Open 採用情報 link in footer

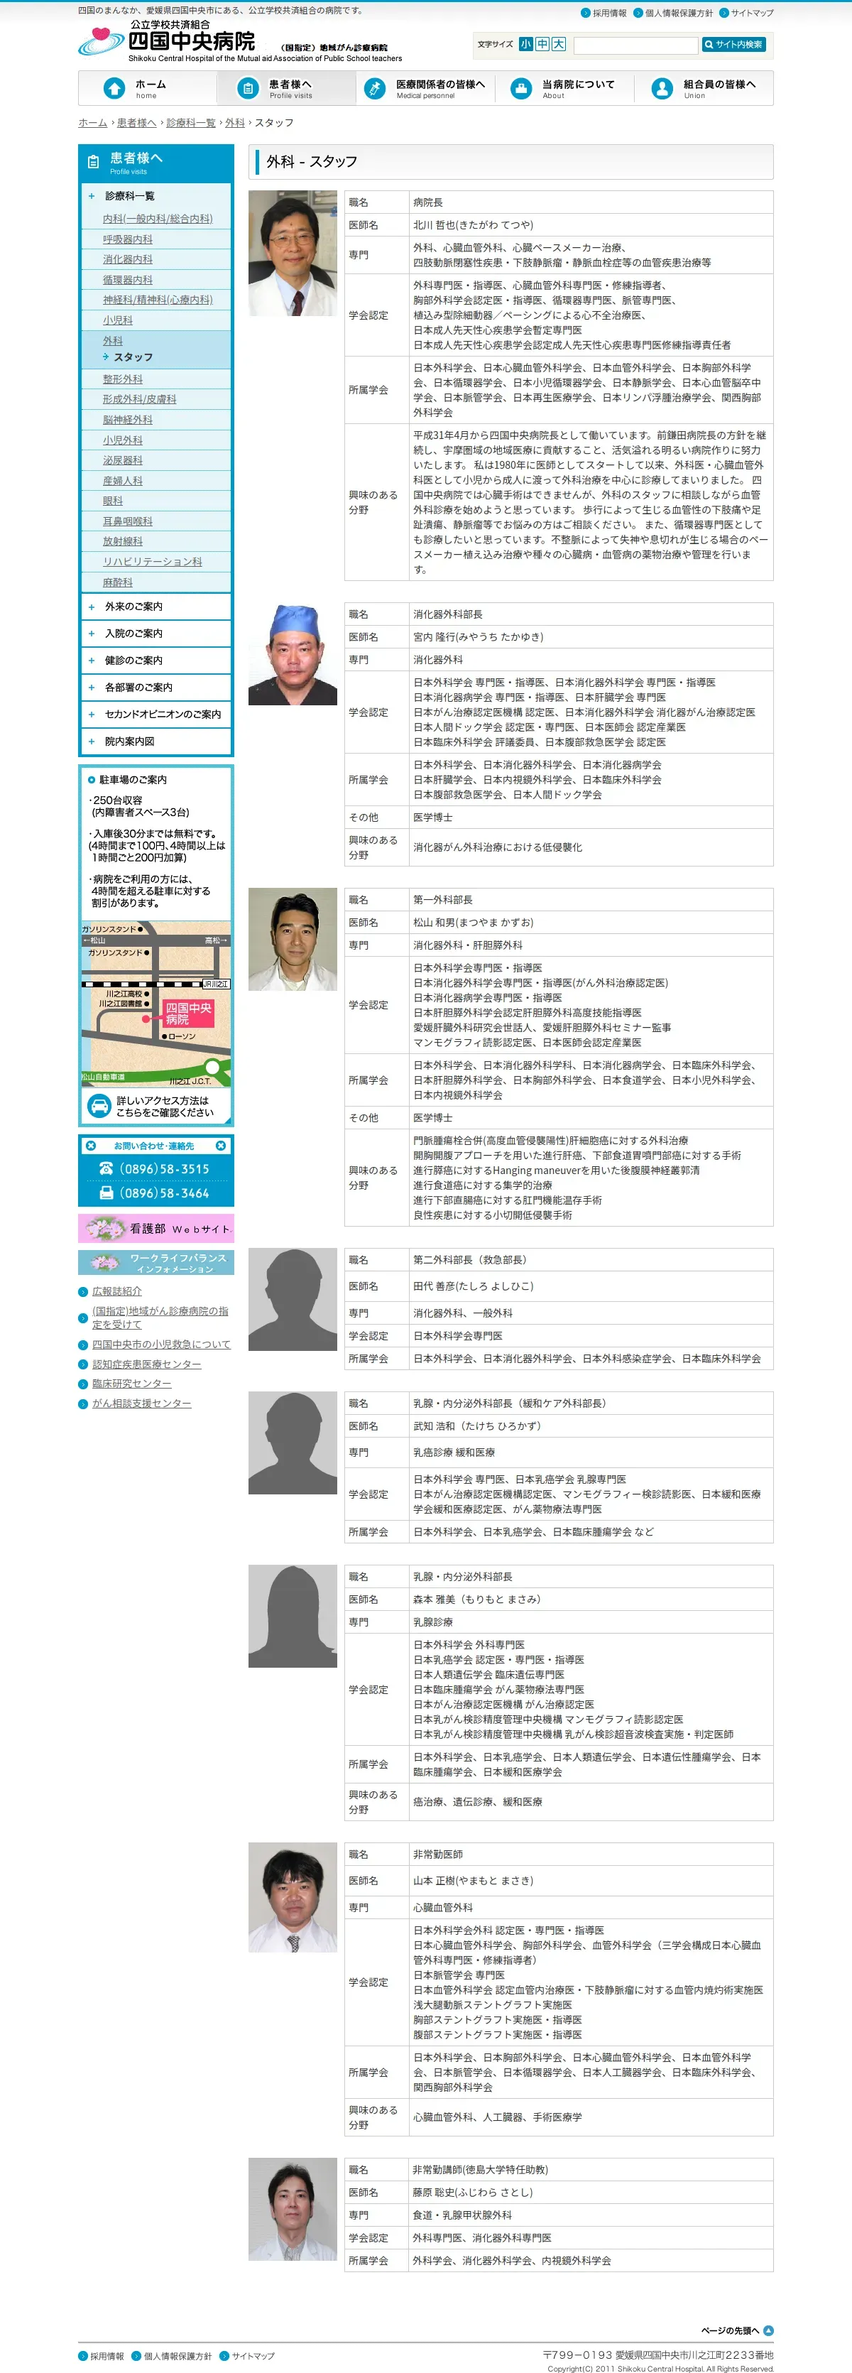pyautogui.click(x=102, y=2357)
